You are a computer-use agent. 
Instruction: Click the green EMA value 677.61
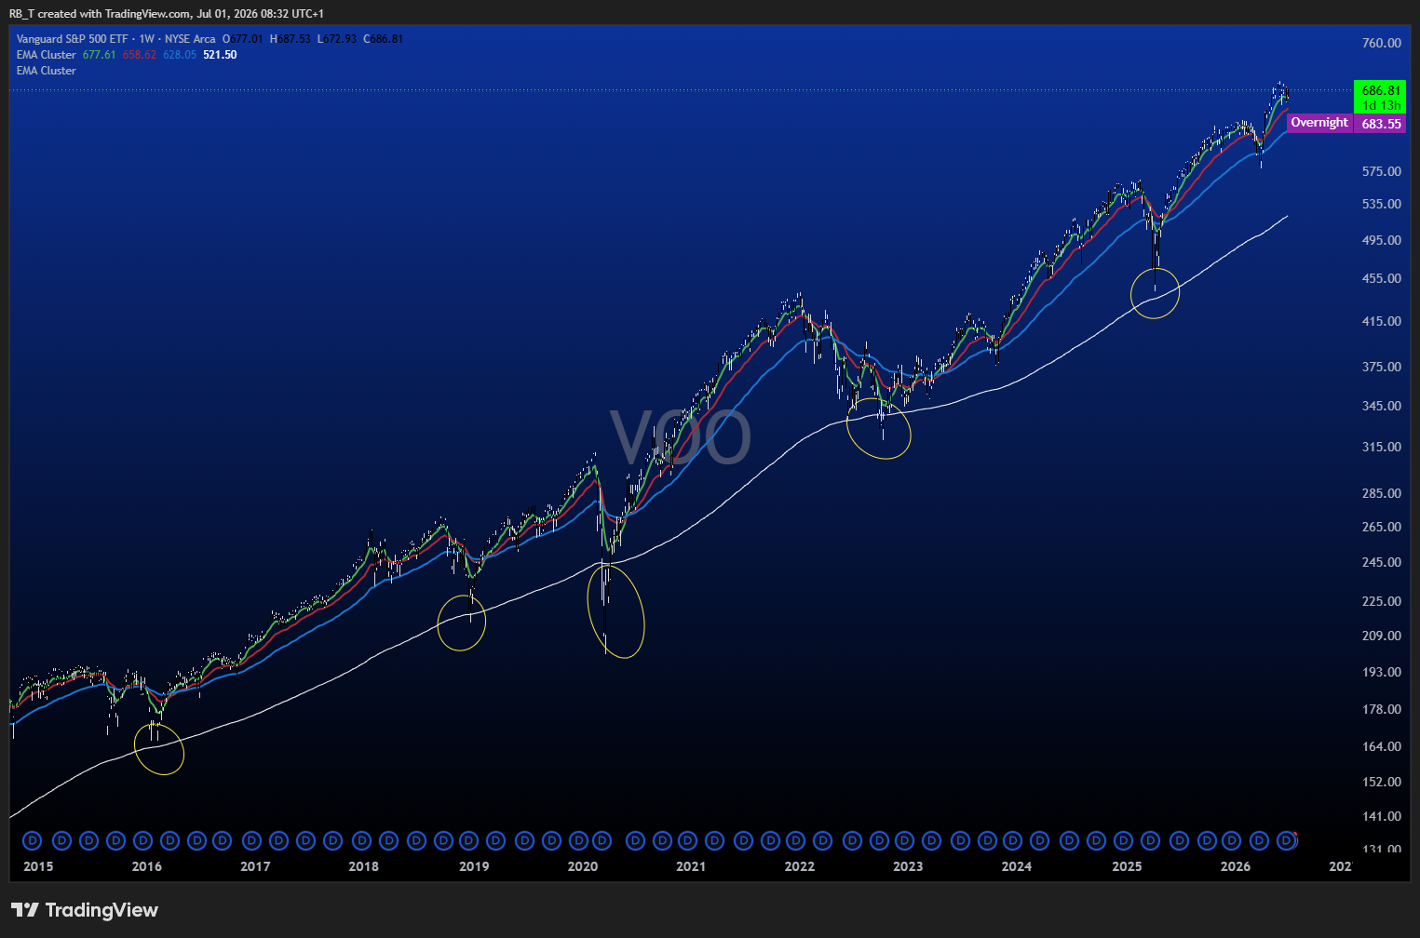100,55
